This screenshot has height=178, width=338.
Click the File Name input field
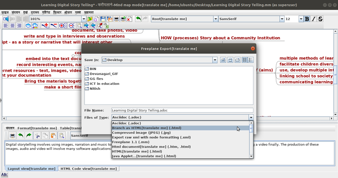(x=183, y=111)
